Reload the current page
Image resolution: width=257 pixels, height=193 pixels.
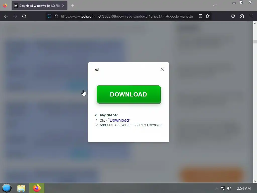24,16
